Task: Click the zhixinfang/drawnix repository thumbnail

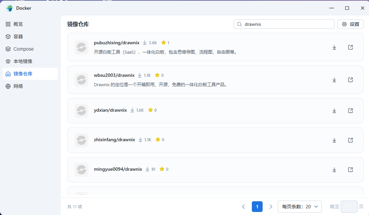Action: [81, 140]
